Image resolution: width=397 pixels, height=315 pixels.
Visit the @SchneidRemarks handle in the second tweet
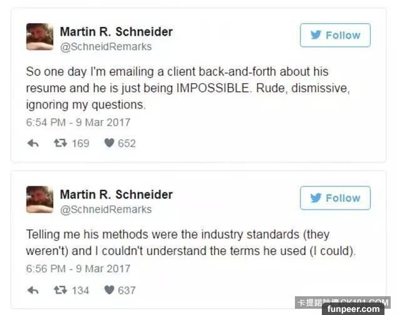(106, 209)
